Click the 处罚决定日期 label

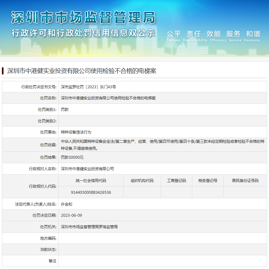coord(45,215)
